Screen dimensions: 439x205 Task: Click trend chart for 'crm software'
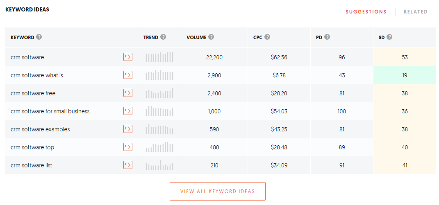pyautogui.click(x=159, y=57)
